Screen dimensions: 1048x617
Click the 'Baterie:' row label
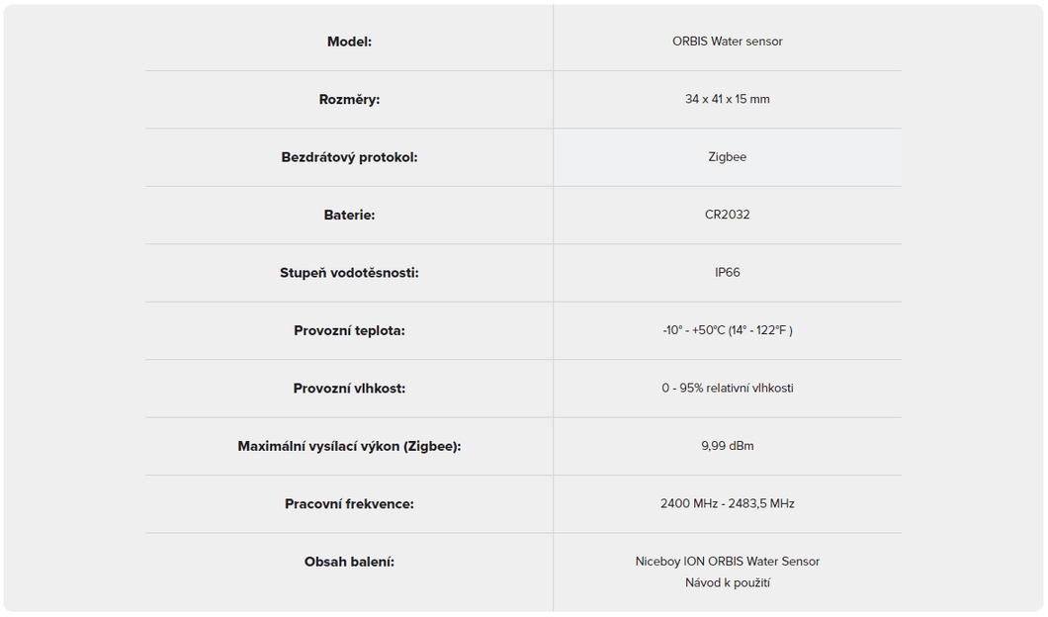click(x=349, y=215)
